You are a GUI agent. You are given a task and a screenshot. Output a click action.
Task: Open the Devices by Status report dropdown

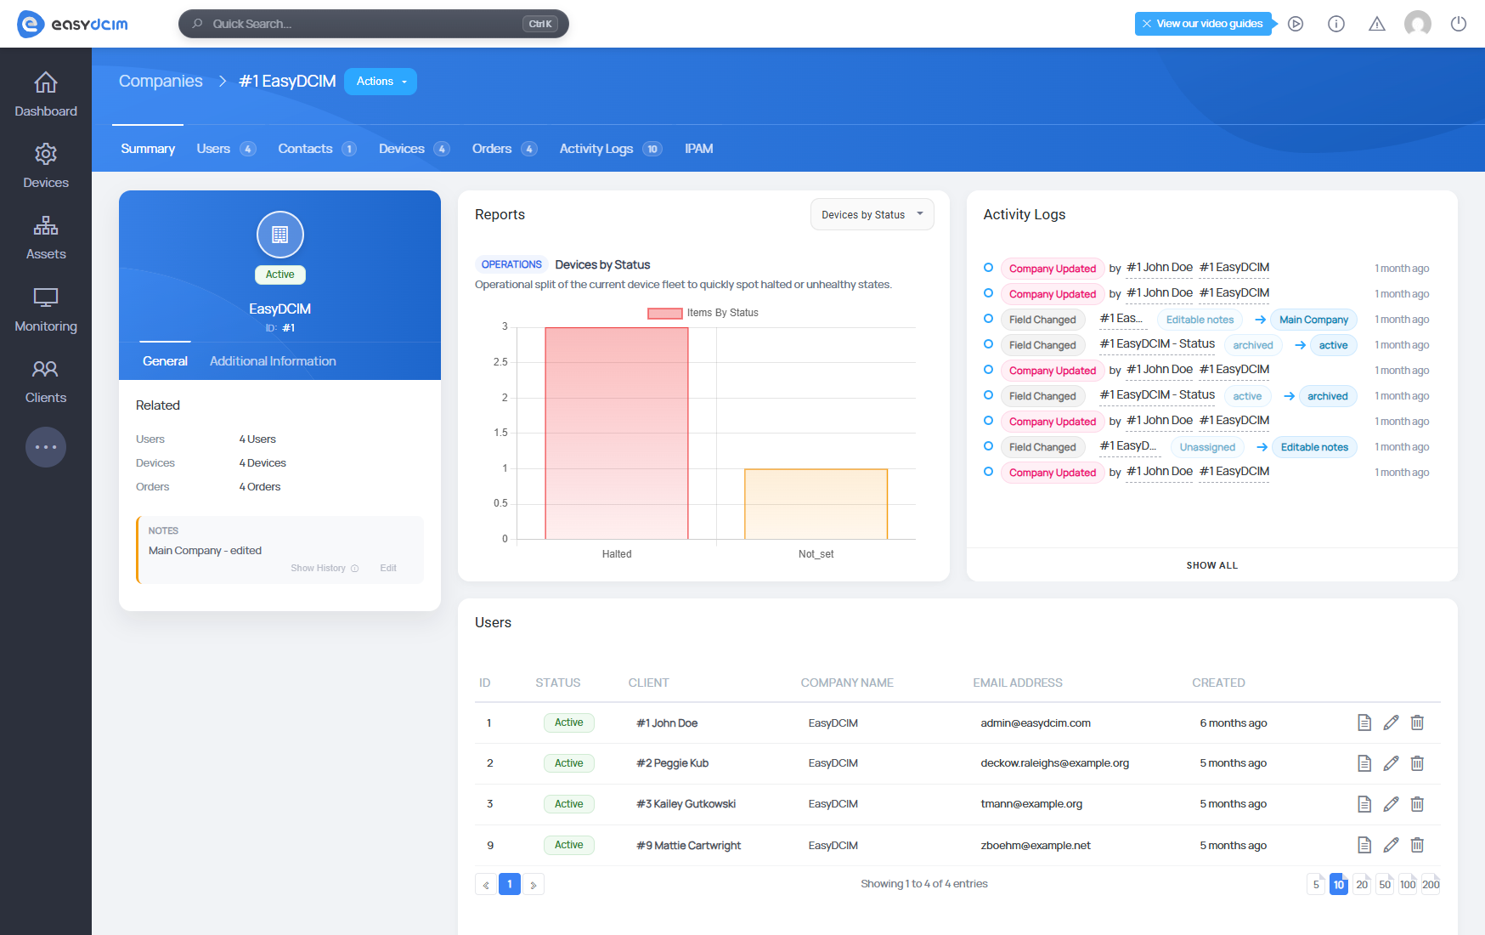[872, 214]
